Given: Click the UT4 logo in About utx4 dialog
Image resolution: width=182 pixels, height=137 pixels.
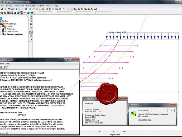Looking at the screenshot, I should pos(133,114).
